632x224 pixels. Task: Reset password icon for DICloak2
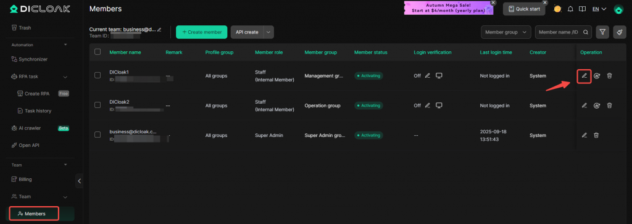point(597,106)
